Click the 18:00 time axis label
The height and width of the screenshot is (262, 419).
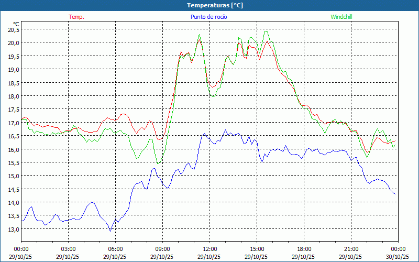tap(304, 249)
